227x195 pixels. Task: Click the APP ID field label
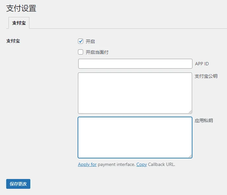tap(202, 64)
